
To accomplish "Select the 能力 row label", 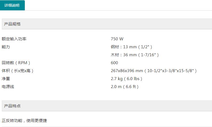I will [6, 47].
